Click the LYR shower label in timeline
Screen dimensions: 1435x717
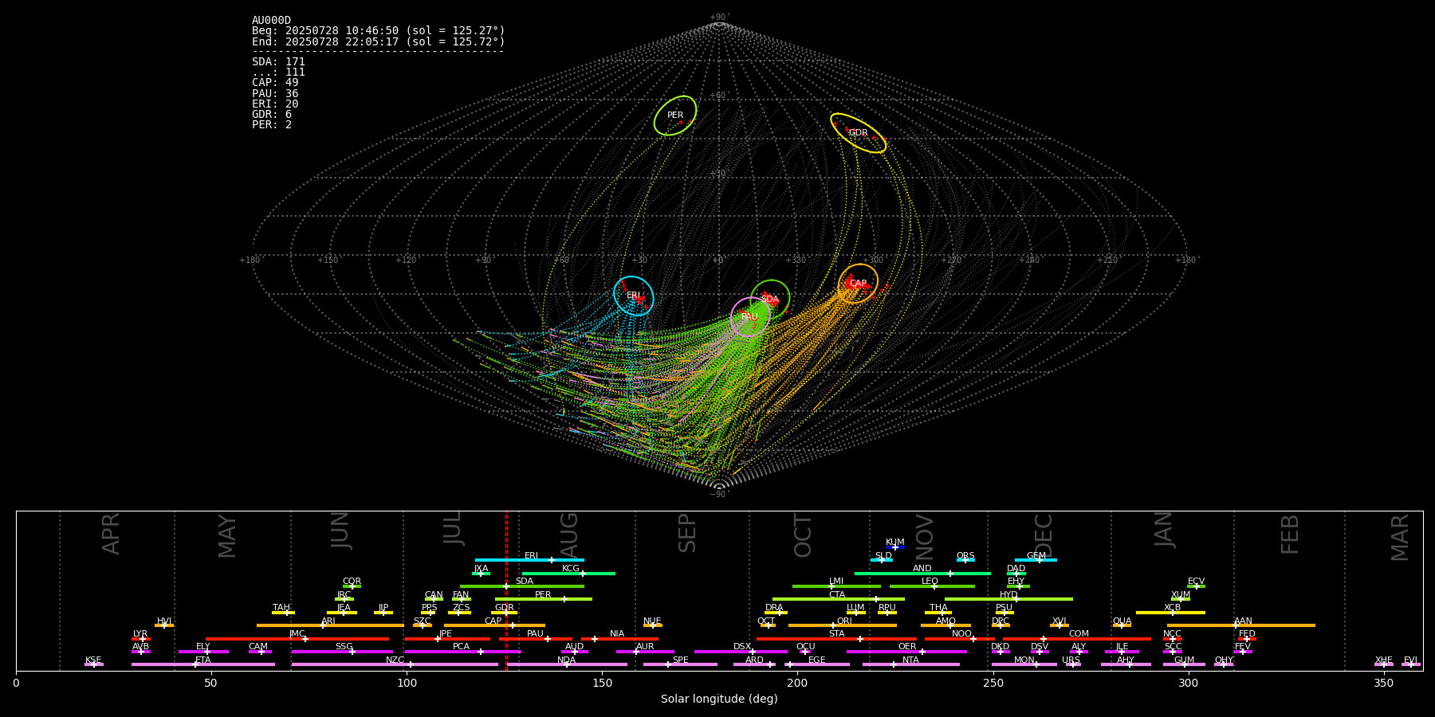point(140,634)
